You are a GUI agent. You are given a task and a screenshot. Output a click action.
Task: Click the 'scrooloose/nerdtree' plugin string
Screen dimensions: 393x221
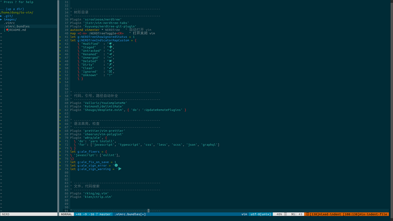[x=103, y=19]
